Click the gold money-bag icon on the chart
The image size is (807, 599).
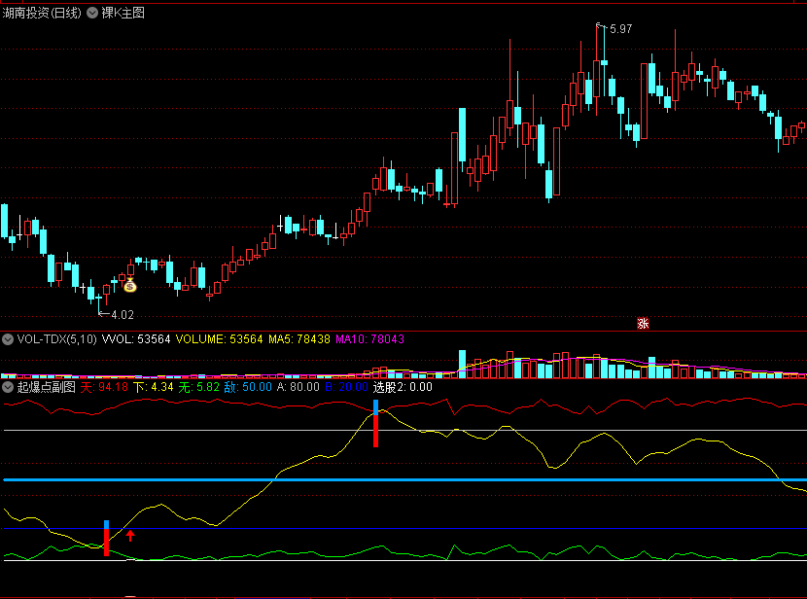point(130,285)
